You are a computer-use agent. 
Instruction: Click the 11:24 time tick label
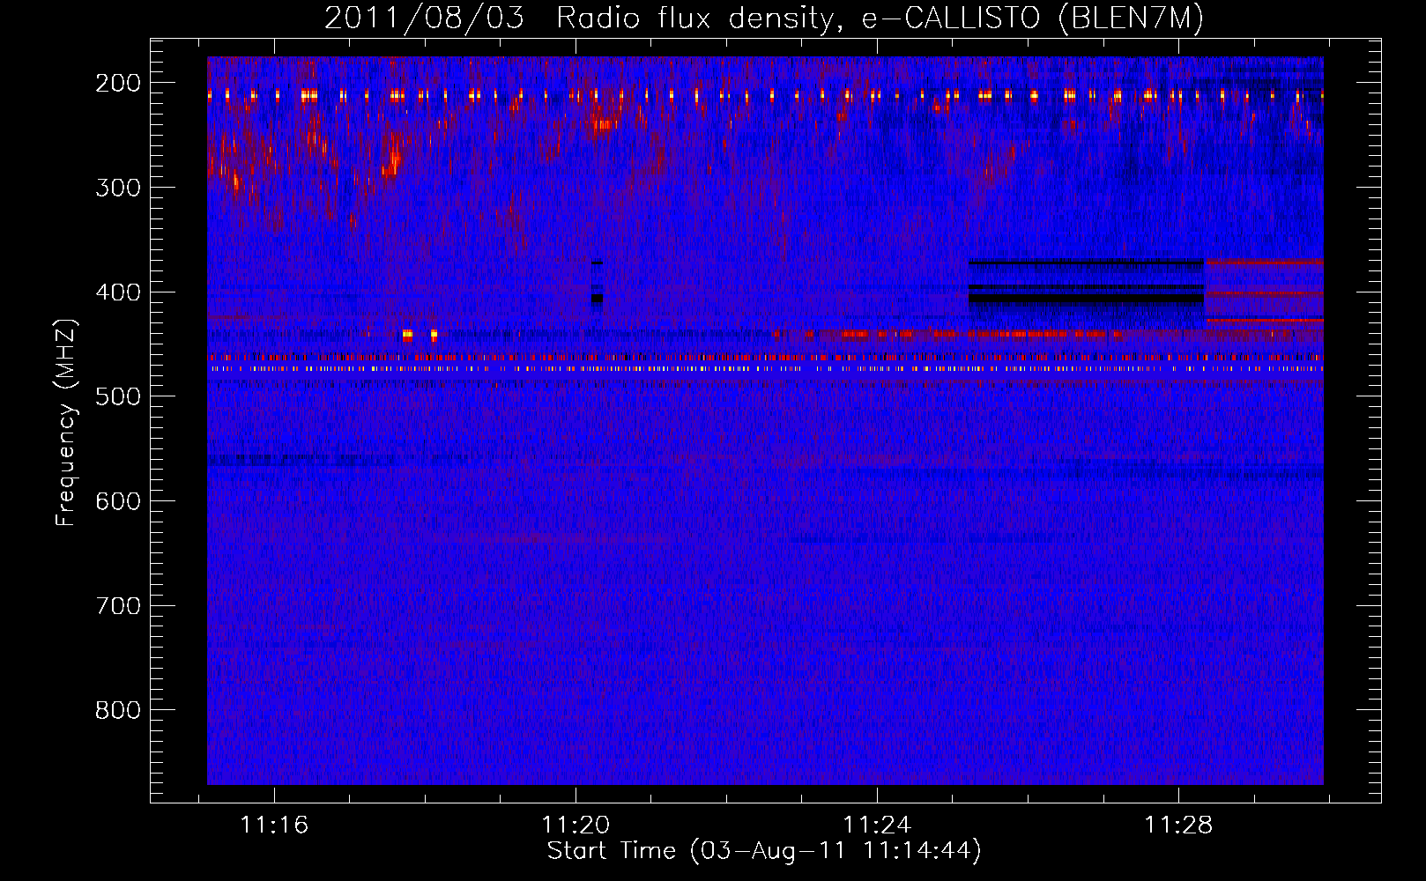coord(877,825)
